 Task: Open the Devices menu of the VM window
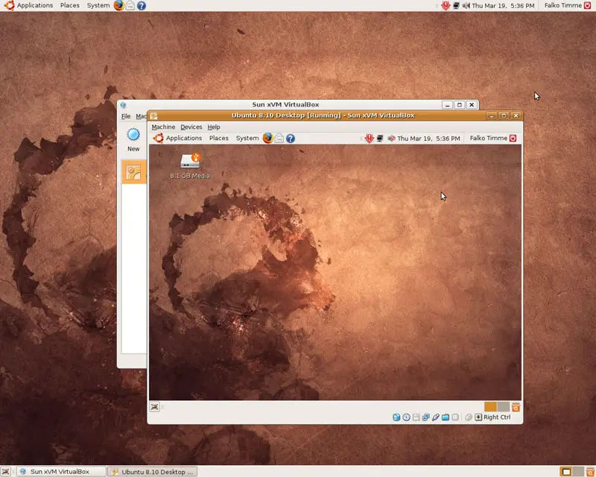tap(191, 127)
